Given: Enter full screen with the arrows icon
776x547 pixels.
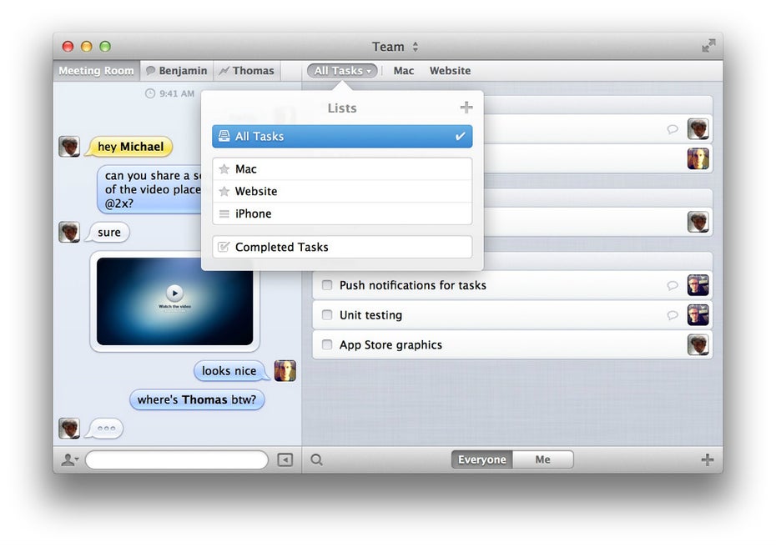Looking at the screenshot, I should point(708,46).
